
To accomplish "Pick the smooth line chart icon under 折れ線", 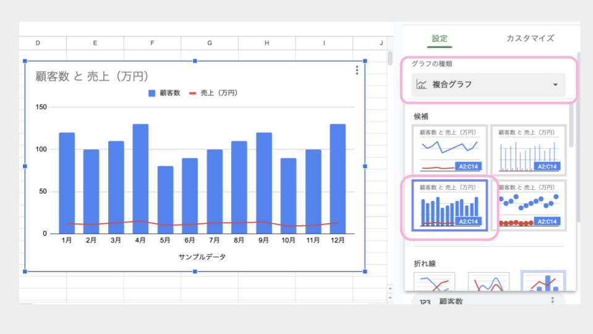I will (x=489, y=281).
